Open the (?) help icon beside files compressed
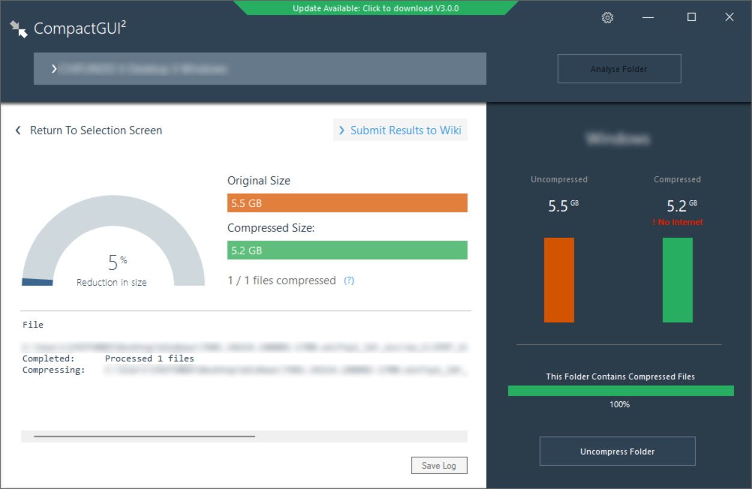 coord(350,280)
